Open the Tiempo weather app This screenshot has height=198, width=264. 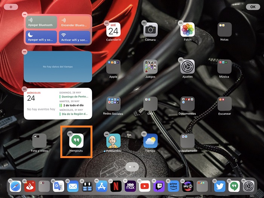pos(150,141)
